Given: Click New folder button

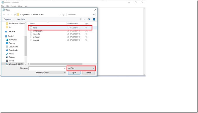Looking at the screenshot, I should [x=21, y=19].
